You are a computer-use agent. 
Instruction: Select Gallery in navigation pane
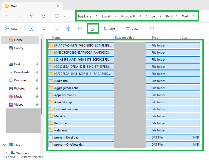19,48
